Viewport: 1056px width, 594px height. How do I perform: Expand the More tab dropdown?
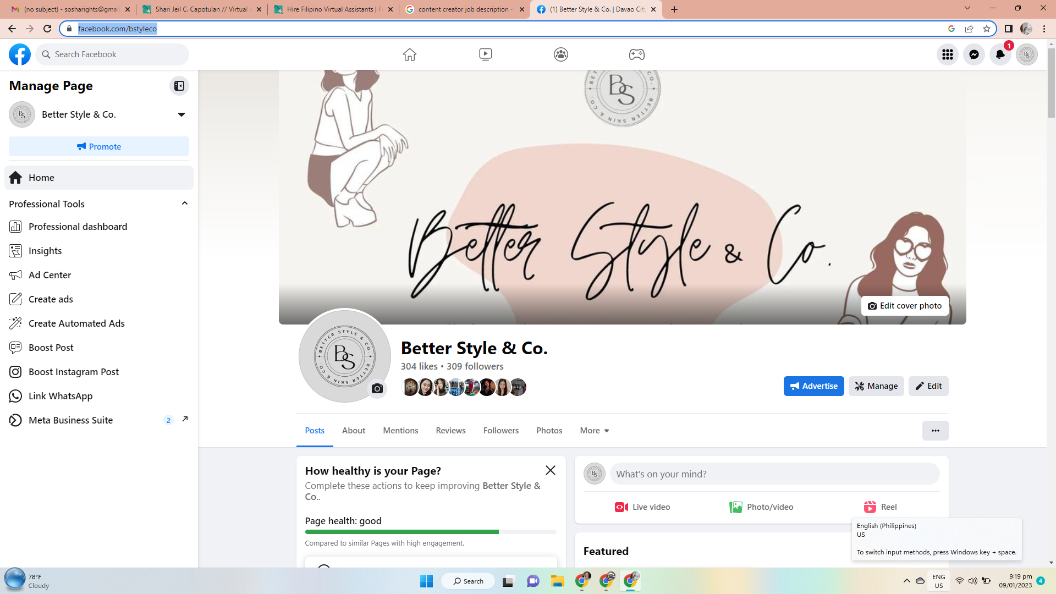[594, 431]
